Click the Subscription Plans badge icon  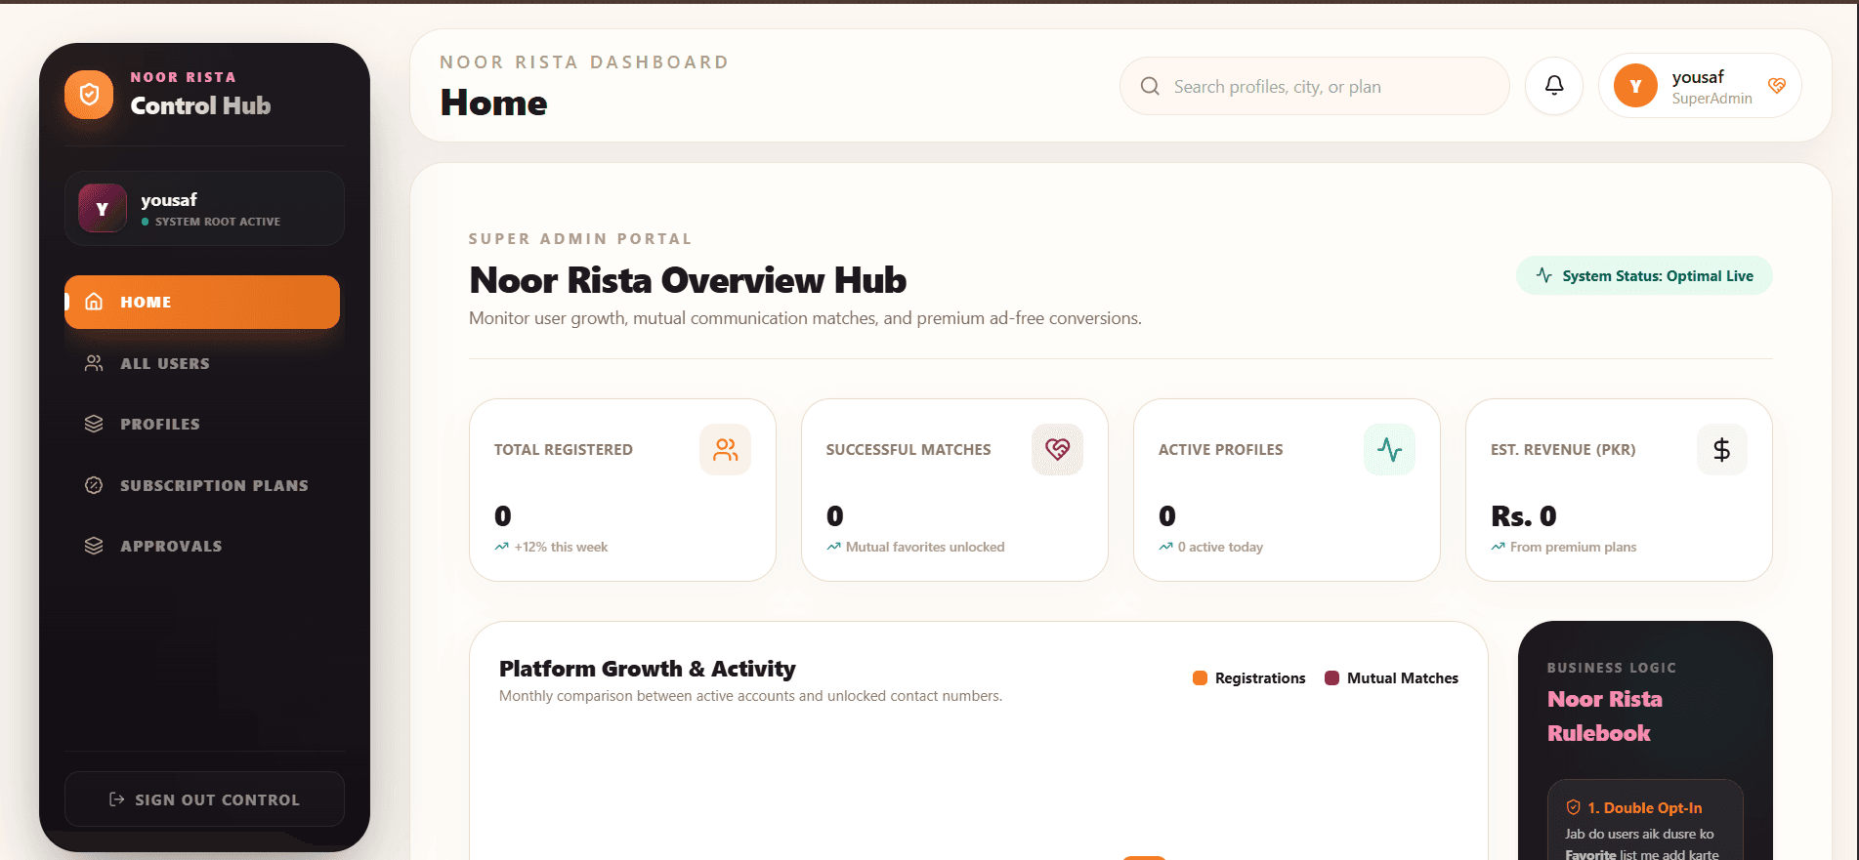[x=94, y=485]
